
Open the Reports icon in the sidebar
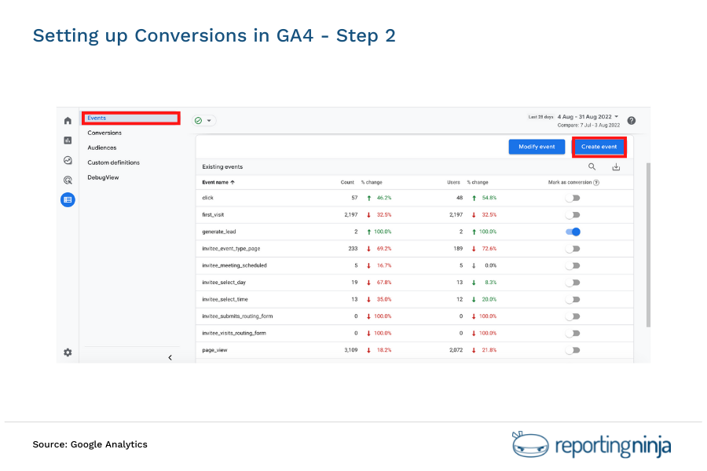click(x=68, y=138)
